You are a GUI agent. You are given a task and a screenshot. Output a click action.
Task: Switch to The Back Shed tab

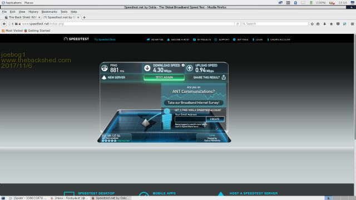click(x=22, y=17)
